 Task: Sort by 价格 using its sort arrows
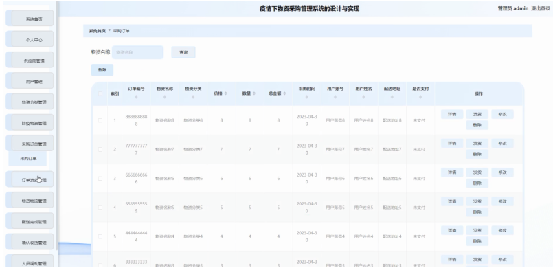point(226,93)
